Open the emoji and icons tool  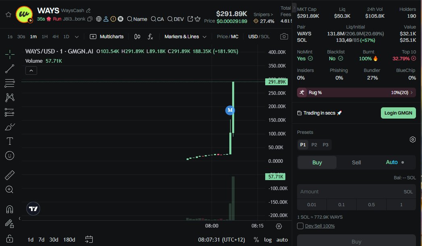click(x=10, y=156)
